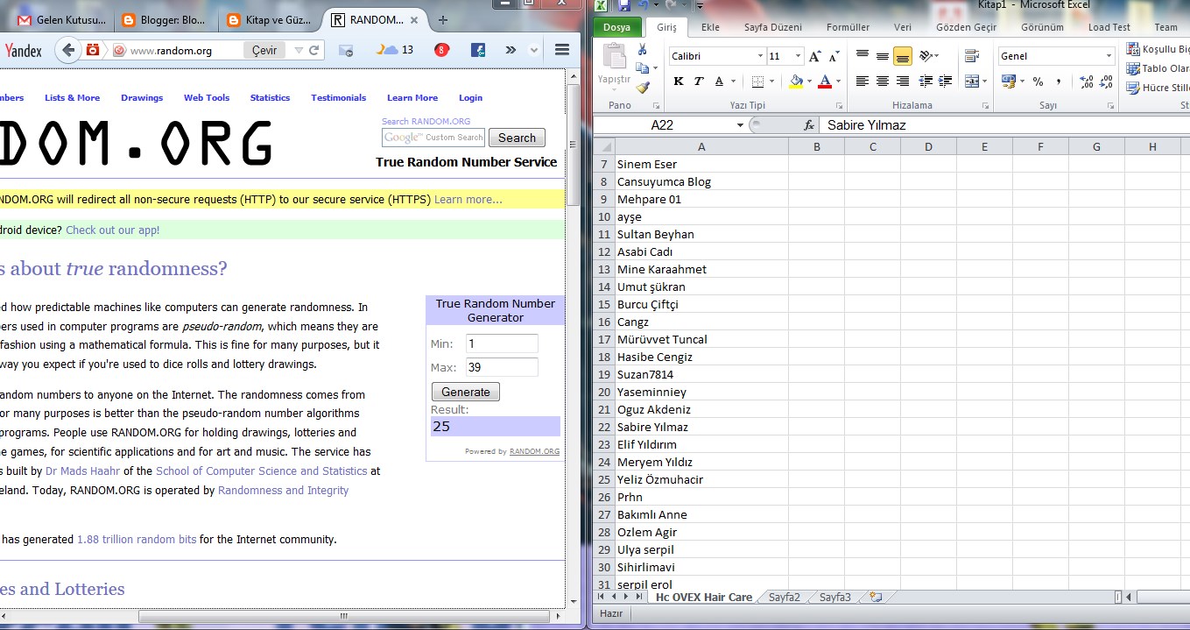Click the Insert Worksheet icon after Sayfa3

tap(876, 597)
